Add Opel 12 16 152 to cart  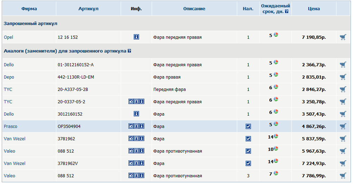(x=343, y=37)
